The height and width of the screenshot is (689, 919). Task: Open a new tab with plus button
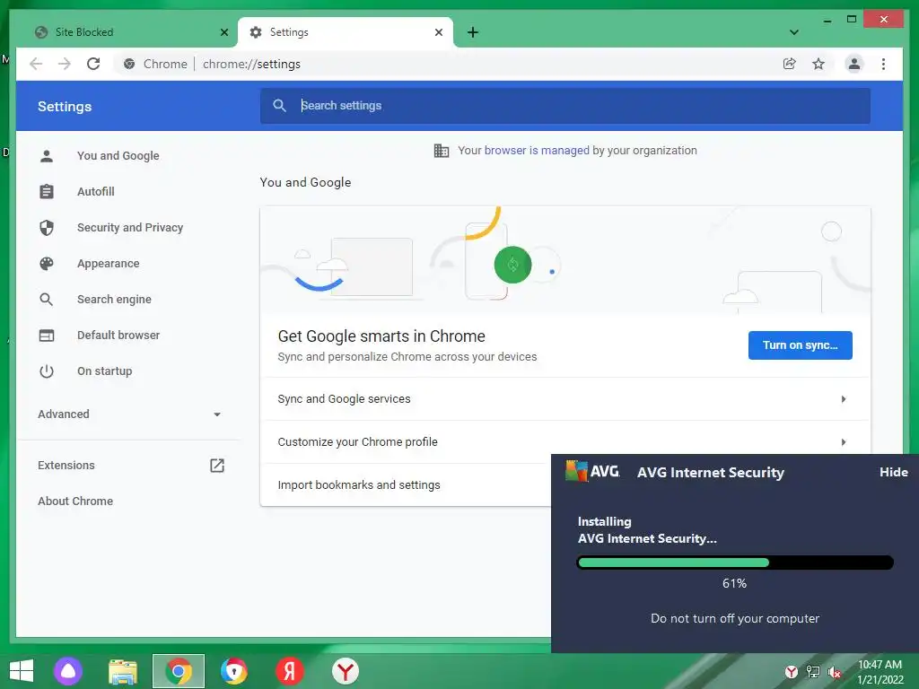point(473,32)
